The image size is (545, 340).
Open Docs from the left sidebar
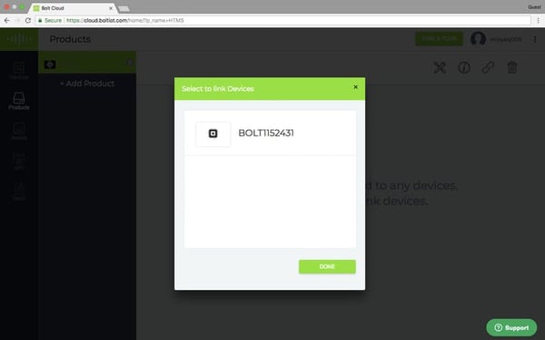[19, 192]
